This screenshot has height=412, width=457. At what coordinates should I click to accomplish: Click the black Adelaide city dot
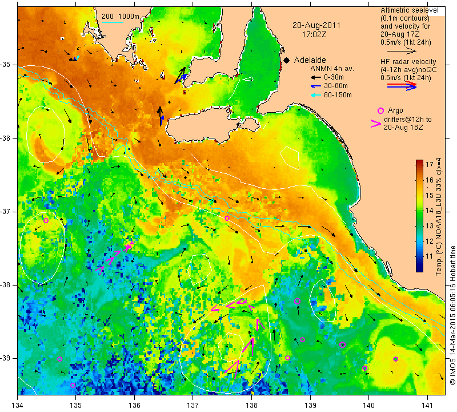[287, 60]
